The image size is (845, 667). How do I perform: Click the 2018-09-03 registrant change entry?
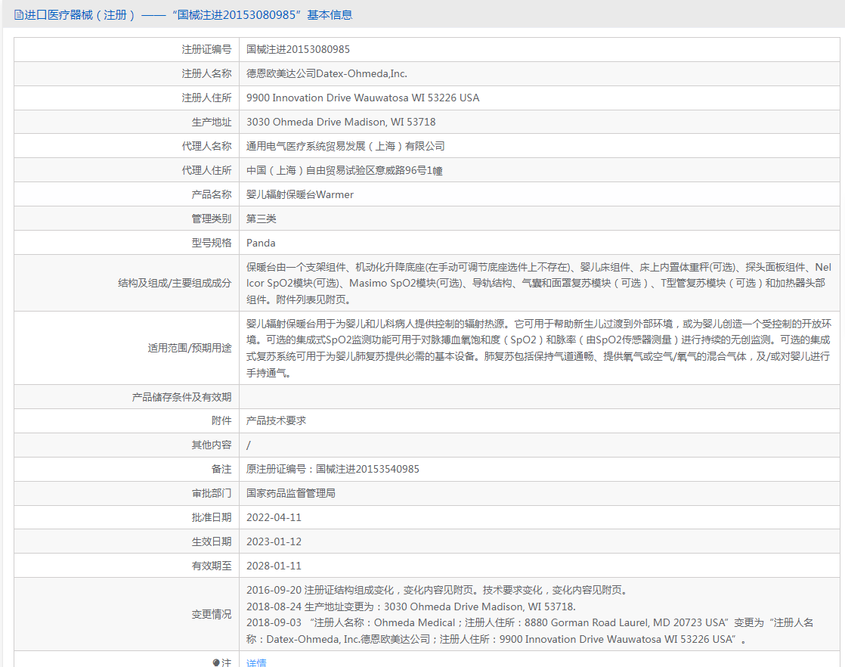530,631
